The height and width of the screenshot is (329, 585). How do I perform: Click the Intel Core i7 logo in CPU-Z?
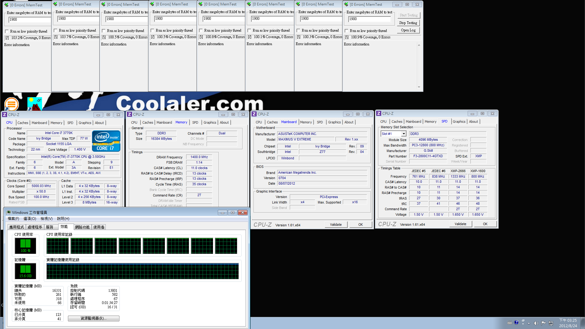[x=106, y=141]
